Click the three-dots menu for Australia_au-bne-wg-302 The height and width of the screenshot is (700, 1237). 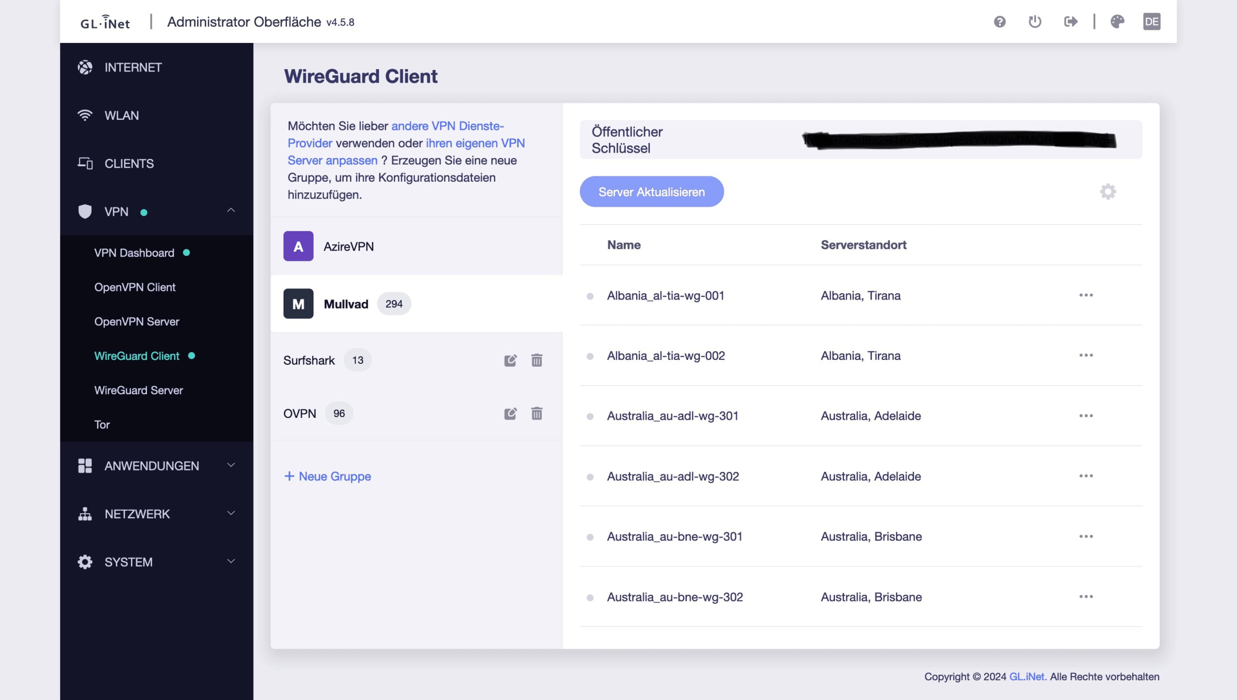click(x=1086, y=596)
